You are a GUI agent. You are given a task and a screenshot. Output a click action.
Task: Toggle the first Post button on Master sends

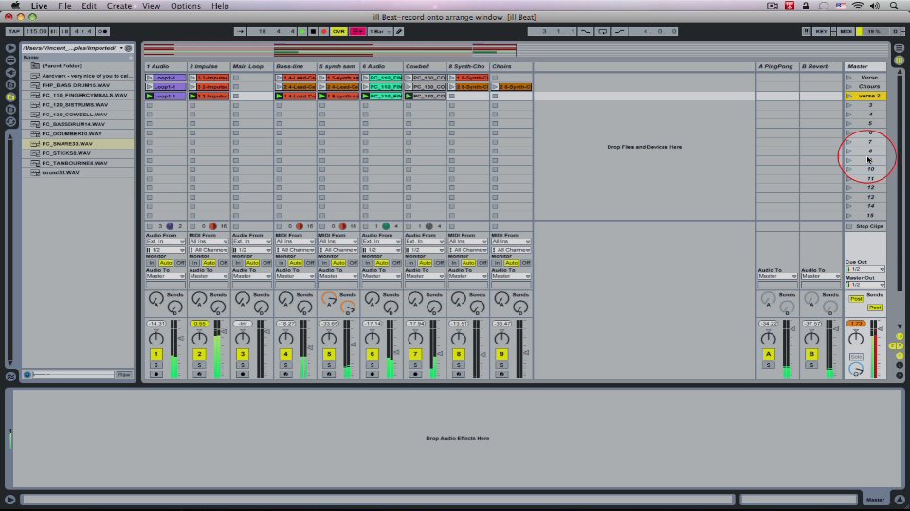click(x=856, y=299)
